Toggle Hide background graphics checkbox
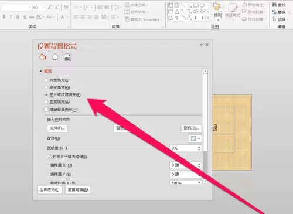This screenshot has height=214, width=293. point(46,110)
